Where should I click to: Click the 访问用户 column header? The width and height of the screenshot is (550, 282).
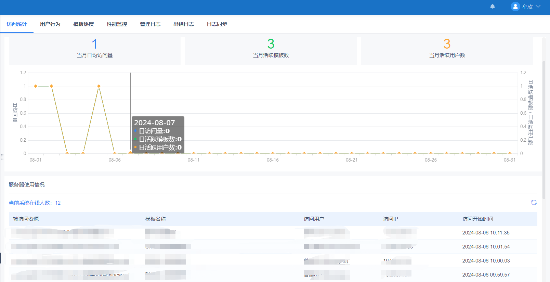coord(314,219)
